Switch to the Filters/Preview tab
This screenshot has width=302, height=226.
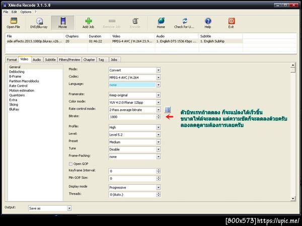click(69, 60)
